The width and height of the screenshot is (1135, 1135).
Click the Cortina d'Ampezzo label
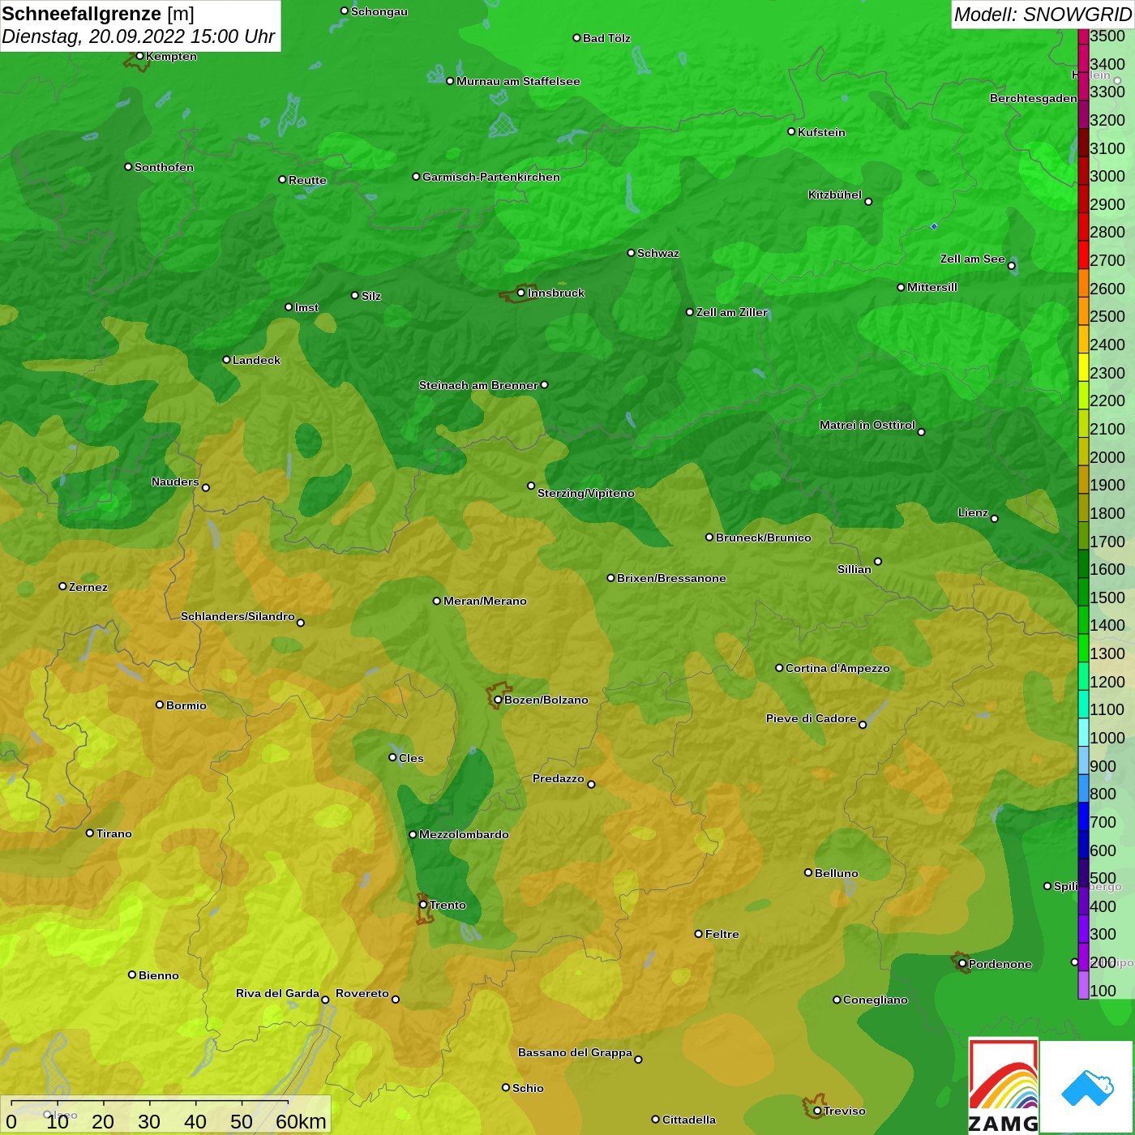pyautogui.click(x=837, y=668)
